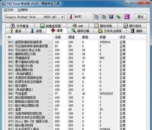Click the temperature thermometer icon
152x130 pixels.
(x=71, y=17)
